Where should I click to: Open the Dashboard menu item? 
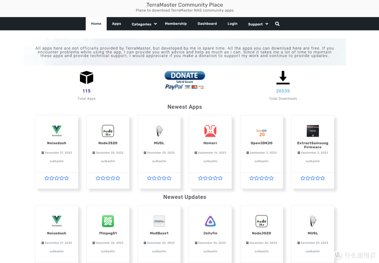click(x=207, y=23)
